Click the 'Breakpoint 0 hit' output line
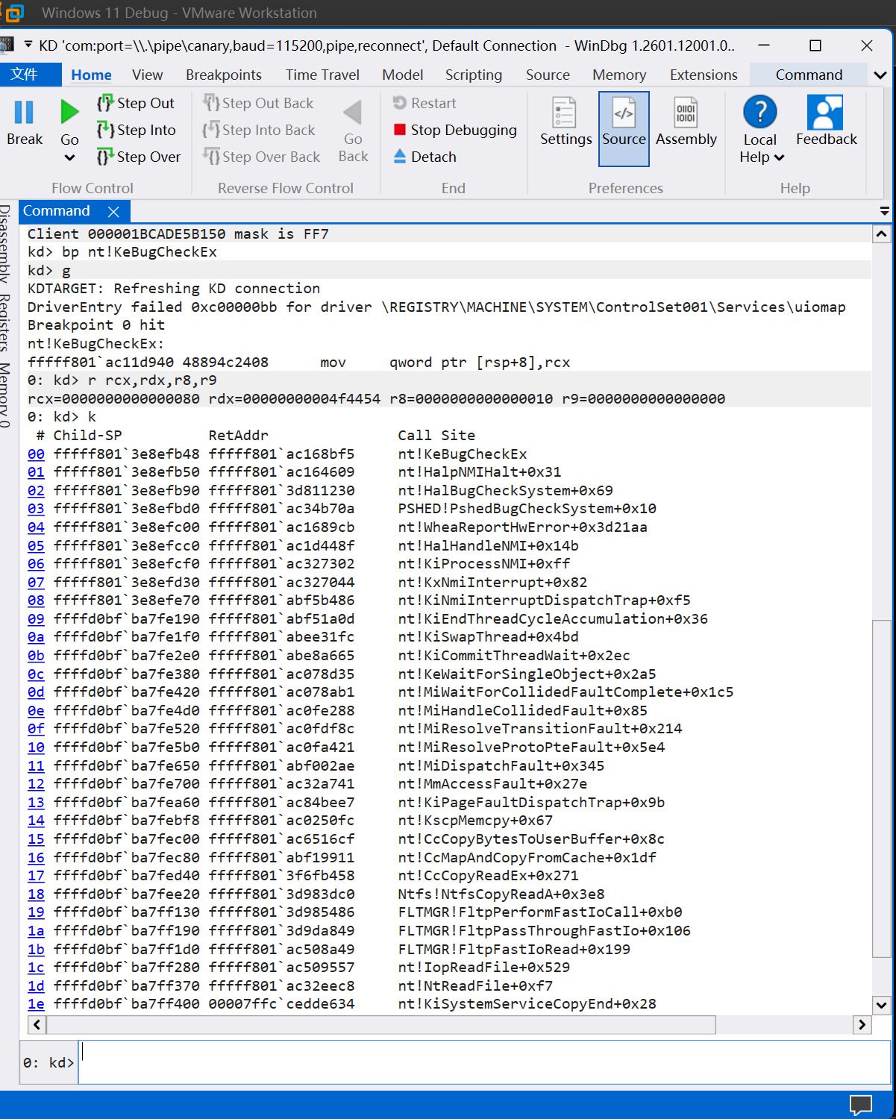This screenshot has width=896, height=1119. (x=96, y=325)
